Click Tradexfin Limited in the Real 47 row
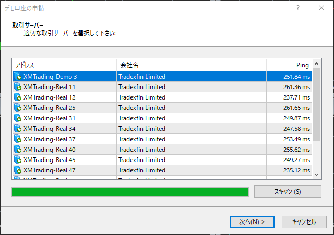 coord(142,170)
